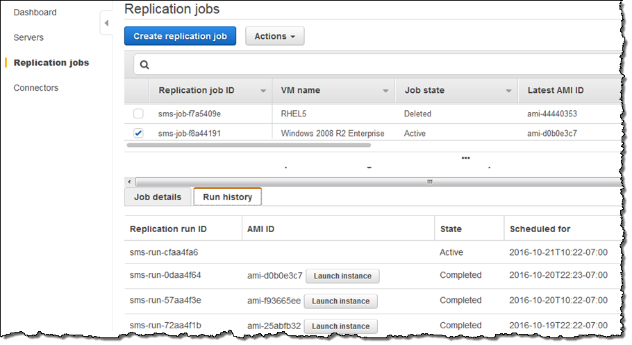Image resolution: width=632 pixels, height=345 pixels.
Task: Uncheck the sms-job-f8a44191 row checkbox
Action: pyautogui.click(x=139, y=133)
